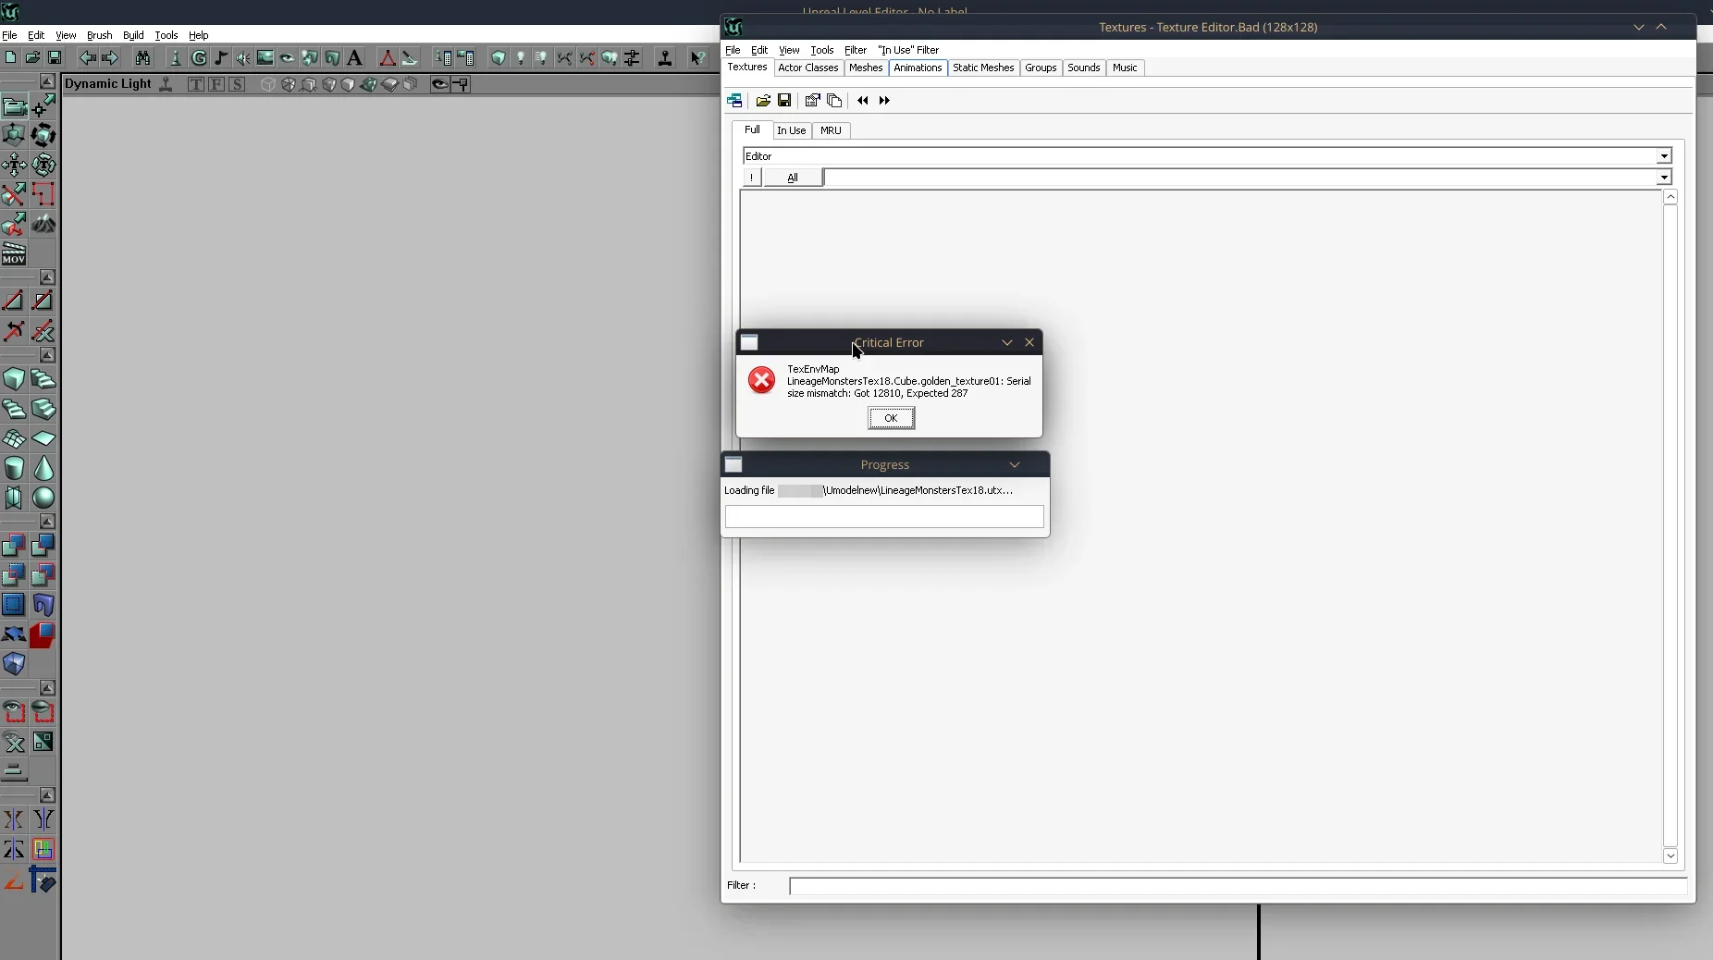Build a Sheet brush
The height and width of the screenshot is (960, 1713).
point(43,438)
